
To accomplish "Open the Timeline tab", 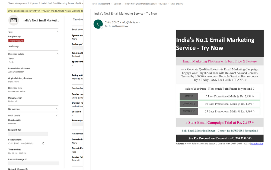I will pyautogui.click(x=78, y=20).
